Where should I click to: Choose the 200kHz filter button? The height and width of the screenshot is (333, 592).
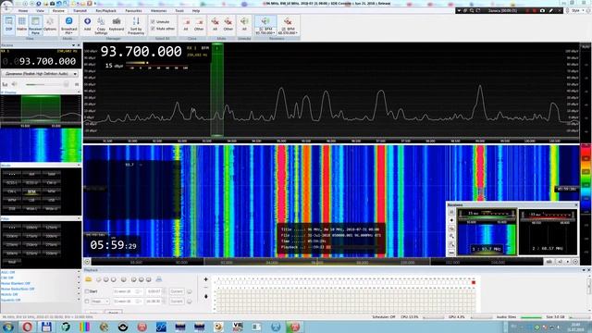click(x=52, y=237)
